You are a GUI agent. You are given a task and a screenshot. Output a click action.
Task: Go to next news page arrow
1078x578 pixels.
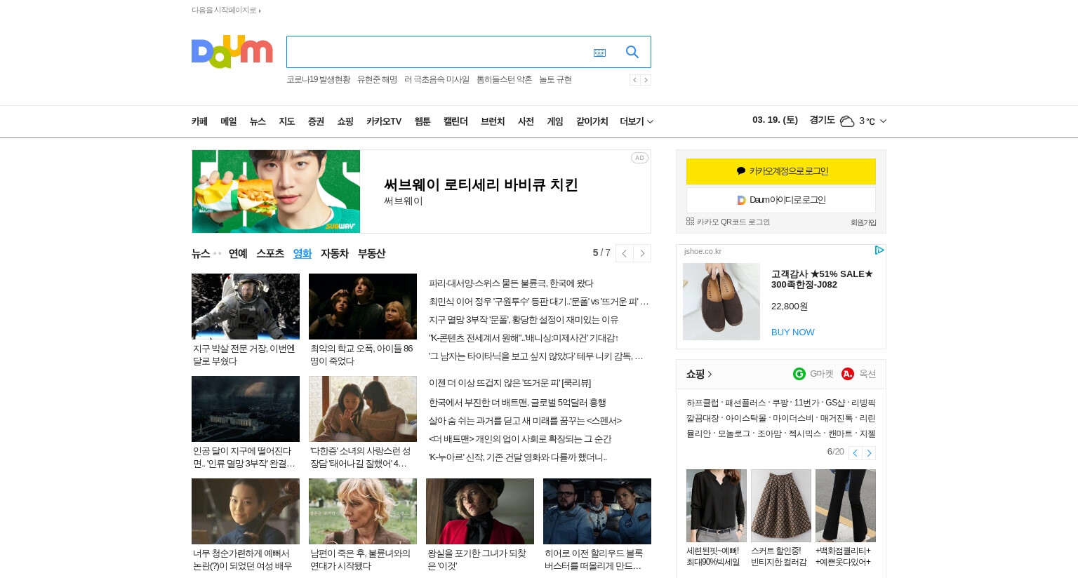pyautogui.click(x=642, y=253)
